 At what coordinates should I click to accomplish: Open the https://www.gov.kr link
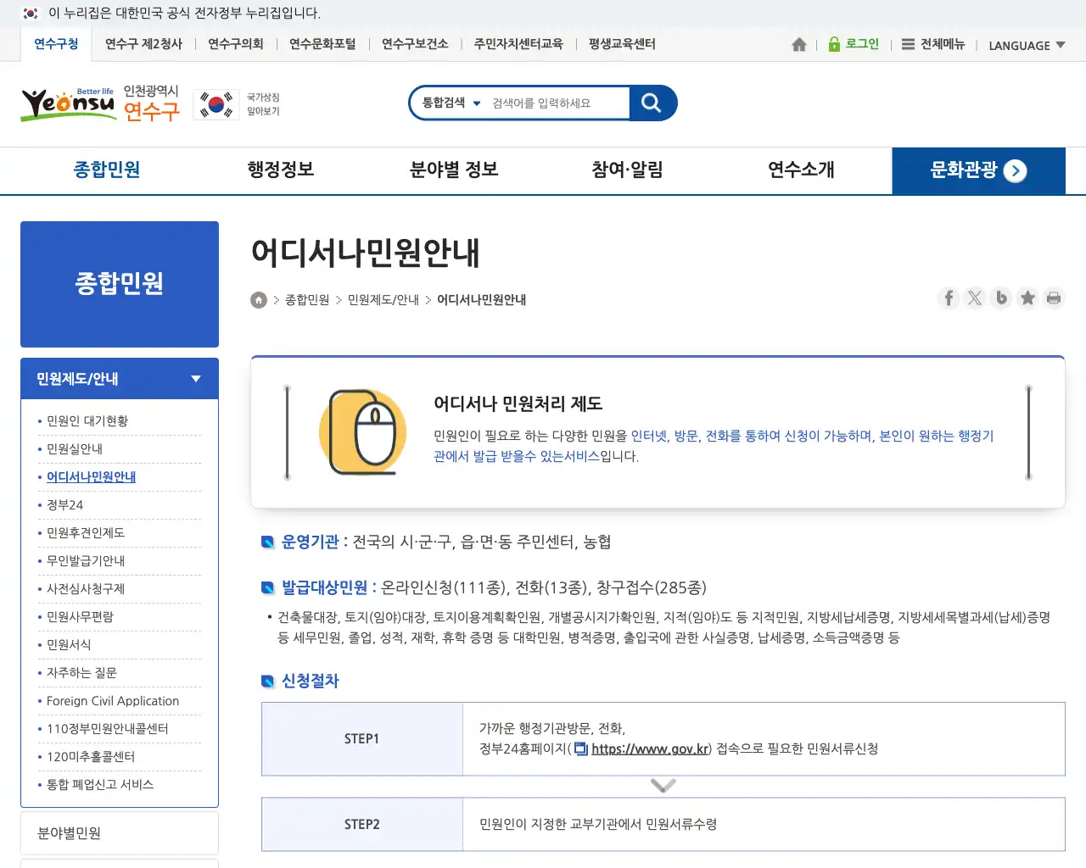tap(649, 748)
